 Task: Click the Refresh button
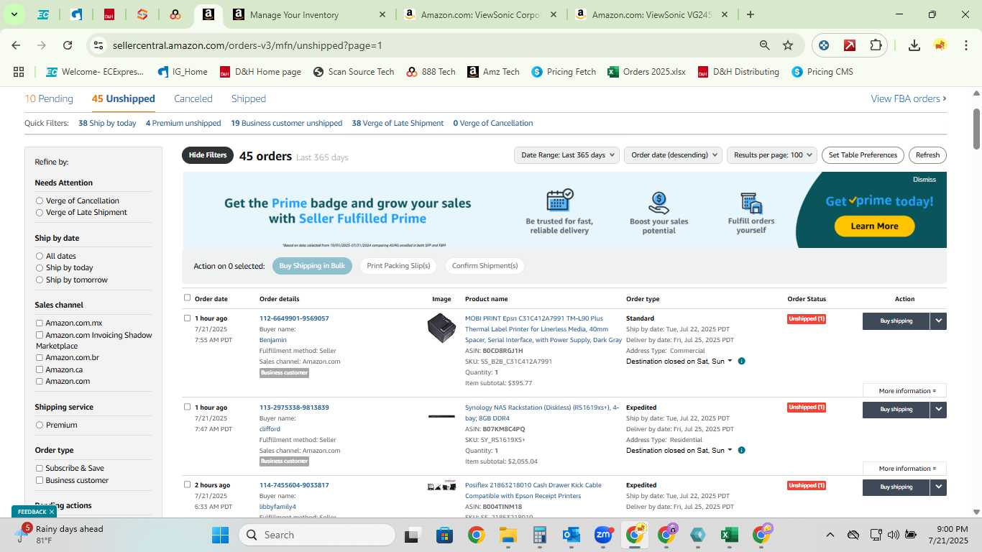[x=927, y=155]
